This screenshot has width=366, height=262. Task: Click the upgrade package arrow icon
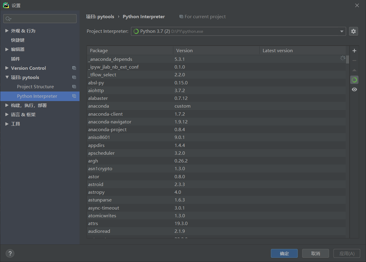(354, 70)
